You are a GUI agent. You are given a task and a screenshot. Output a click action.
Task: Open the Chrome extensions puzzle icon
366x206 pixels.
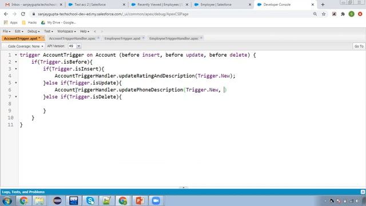pos(343,14)
